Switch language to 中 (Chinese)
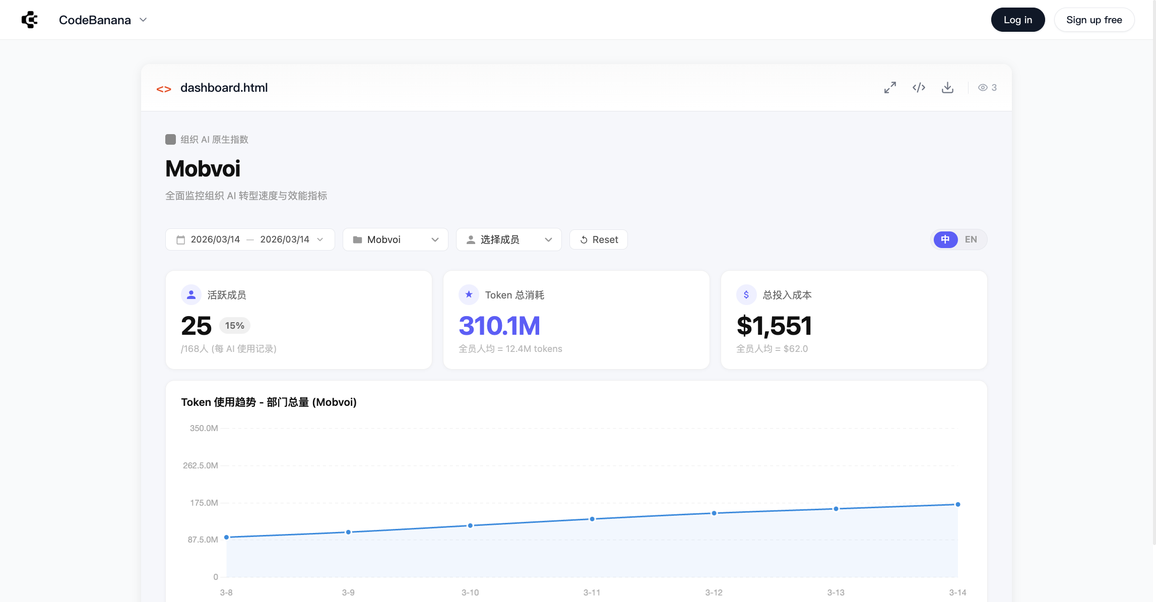Image resolution: width=1156 pixels, height=602 pixels. pyautogui.click(x=945, y=239)
